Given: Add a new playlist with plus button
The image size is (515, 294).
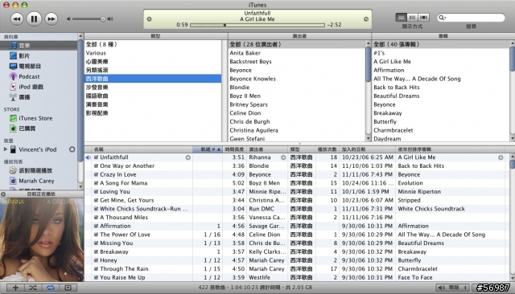Looking at the screenshot, I should (x=15, y=288).
